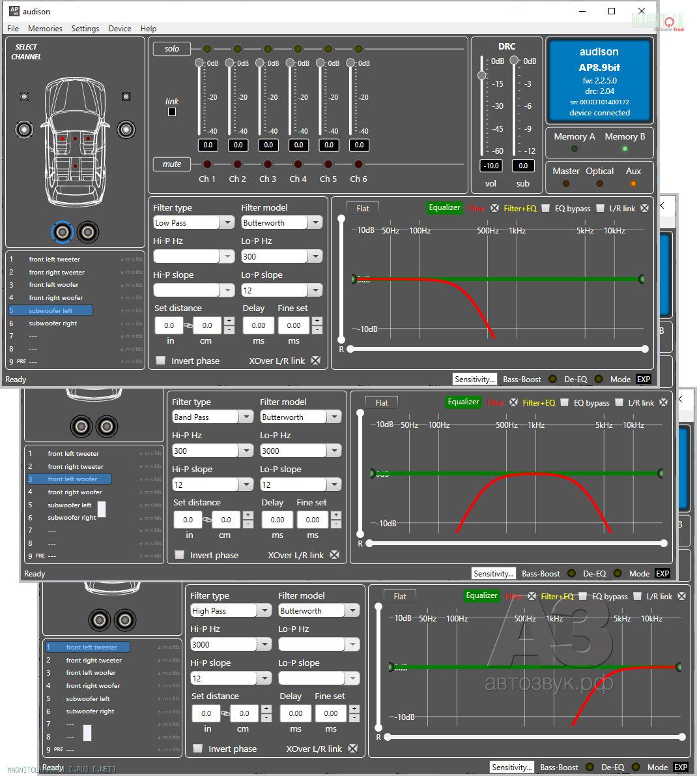Tick the link checkbox beside channel faders
Viewport: 697px width, 776px height.
click(172, 112)
